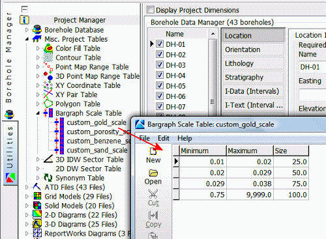Collapse the Bargraph Scale Table node
This screenshot has width=326, height=239.
[38, 113]
